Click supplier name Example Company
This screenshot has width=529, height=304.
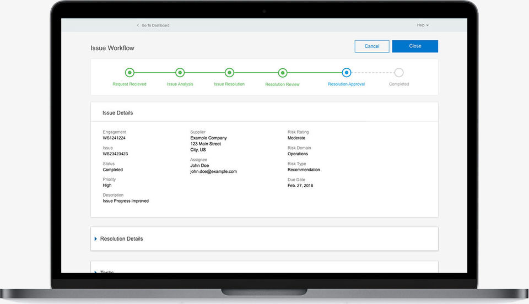point(208,138)
